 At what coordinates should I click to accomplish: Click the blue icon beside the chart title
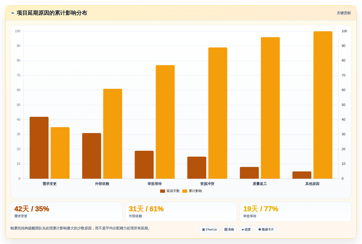pos(13,13)
